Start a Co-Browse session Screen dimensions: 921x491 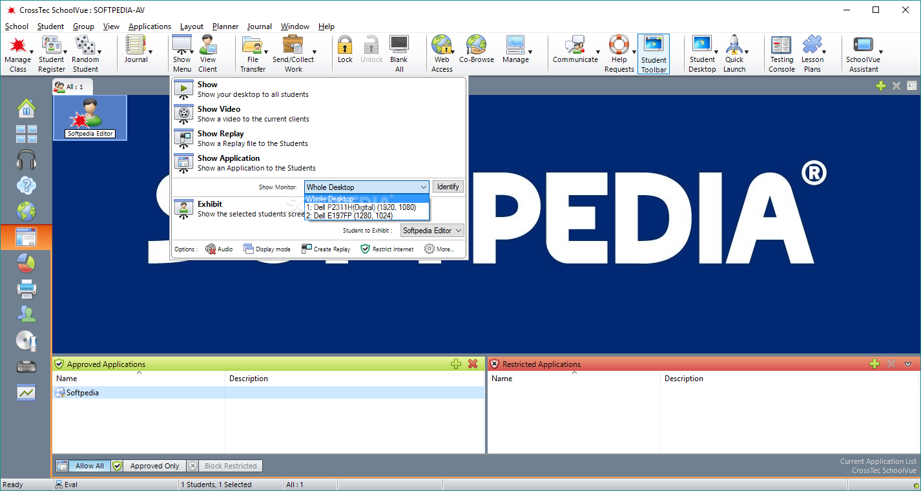click(477, 50)
